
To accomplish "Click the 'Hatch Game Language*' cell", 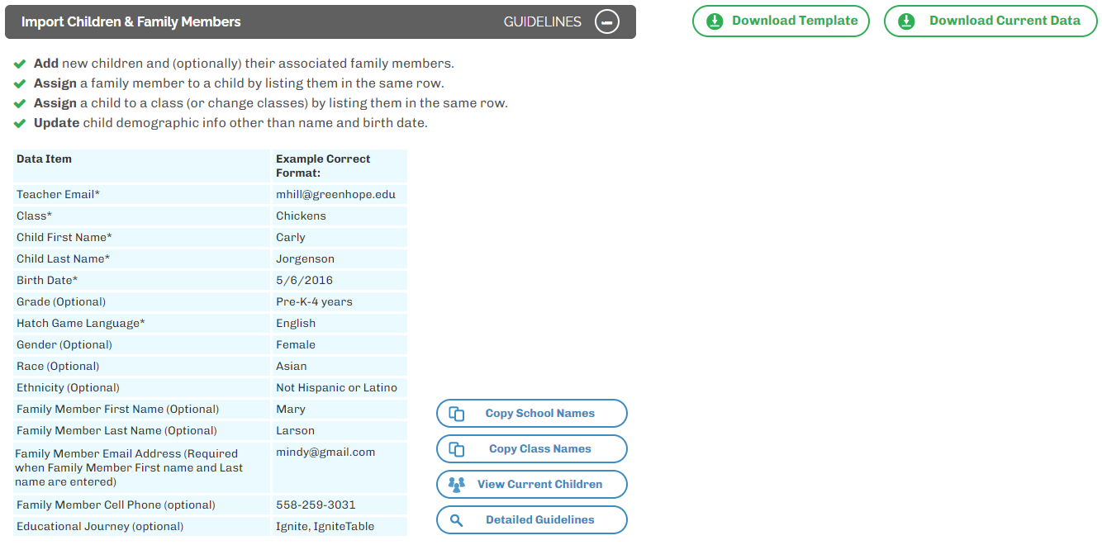I will [x=142, y=323].
